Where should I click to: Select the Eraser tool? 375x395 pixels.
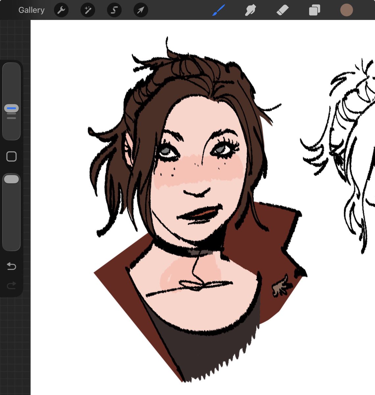[282, 10]
